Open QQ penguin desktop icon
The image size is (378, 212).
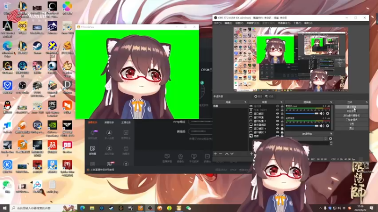pyautogui.click(x=7, y=107)
